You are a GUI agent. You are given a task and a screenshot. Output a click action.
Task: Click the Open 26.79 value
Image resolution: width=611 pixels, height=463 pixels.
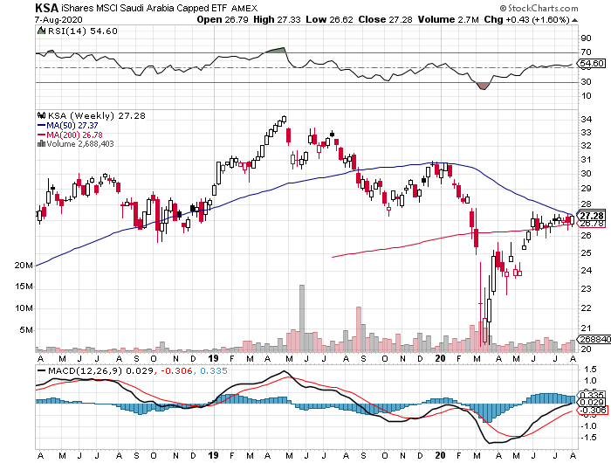[223, 19]
